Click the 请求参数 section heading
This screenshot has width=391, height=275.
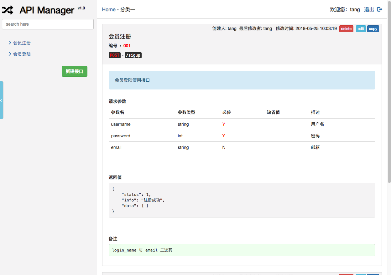coord(117,101)
